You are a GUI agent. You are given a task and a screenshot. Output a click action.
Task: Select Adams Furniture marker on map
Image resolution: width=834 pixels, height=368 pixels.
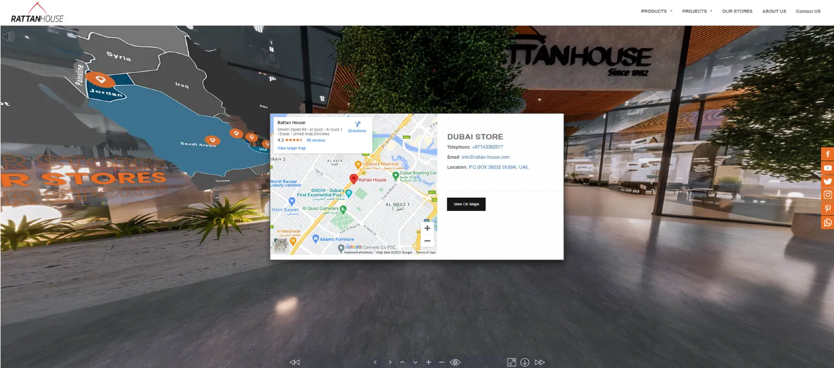(x=315, y=238)
